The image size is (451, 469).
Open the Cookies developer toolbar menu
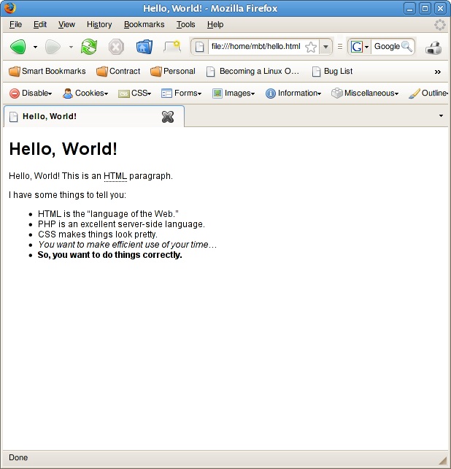(x=85, y=94)
